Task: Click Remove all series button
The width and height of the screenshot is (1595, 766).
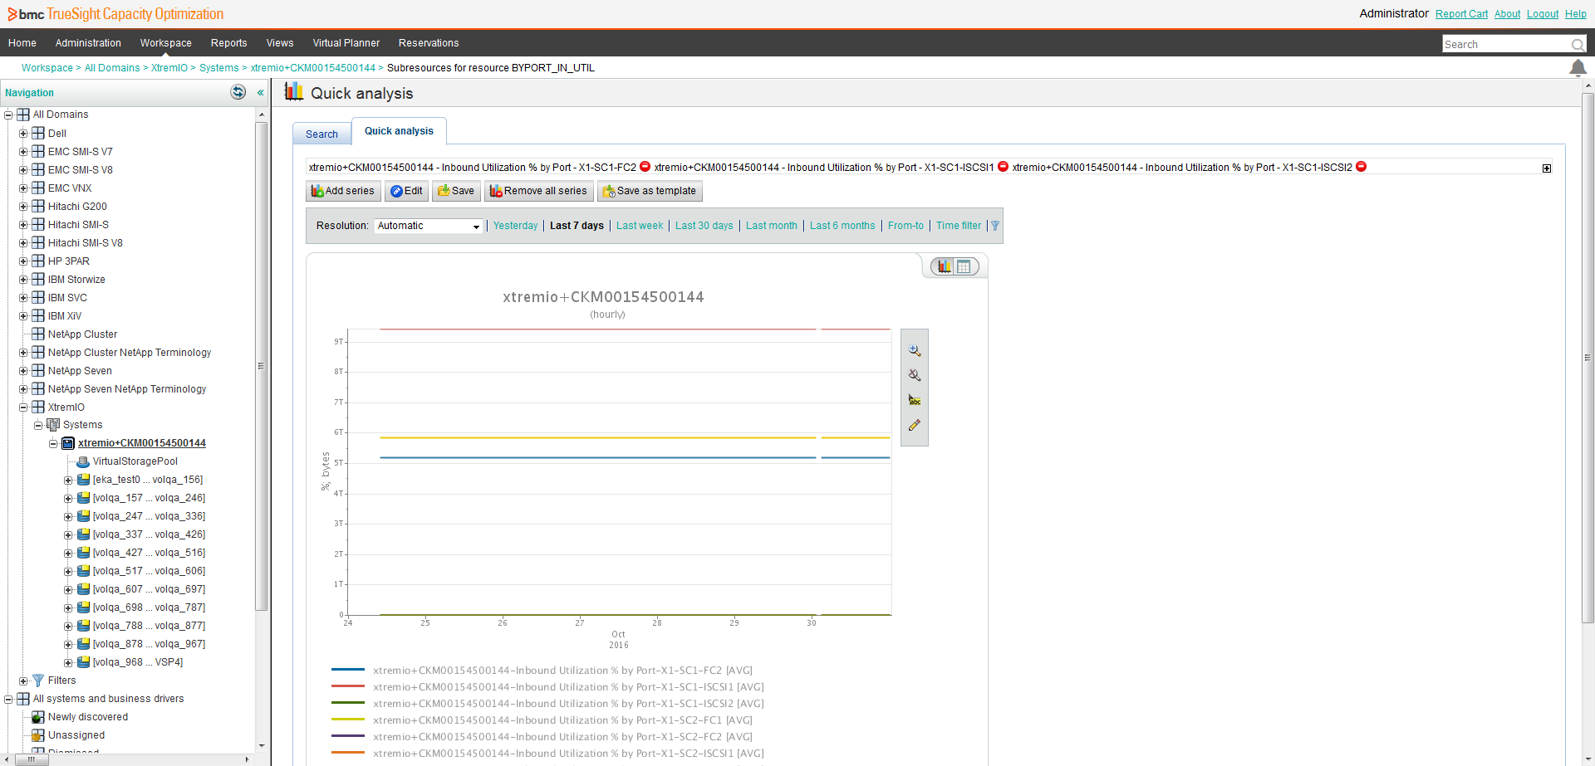Action: pyautogui.click(x=539, y=191)
